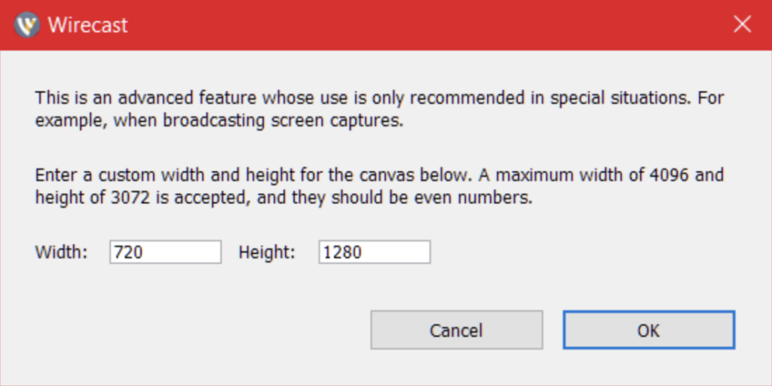Click the 1280 value in the Height box
772x386 pixels.
[343, 252]
